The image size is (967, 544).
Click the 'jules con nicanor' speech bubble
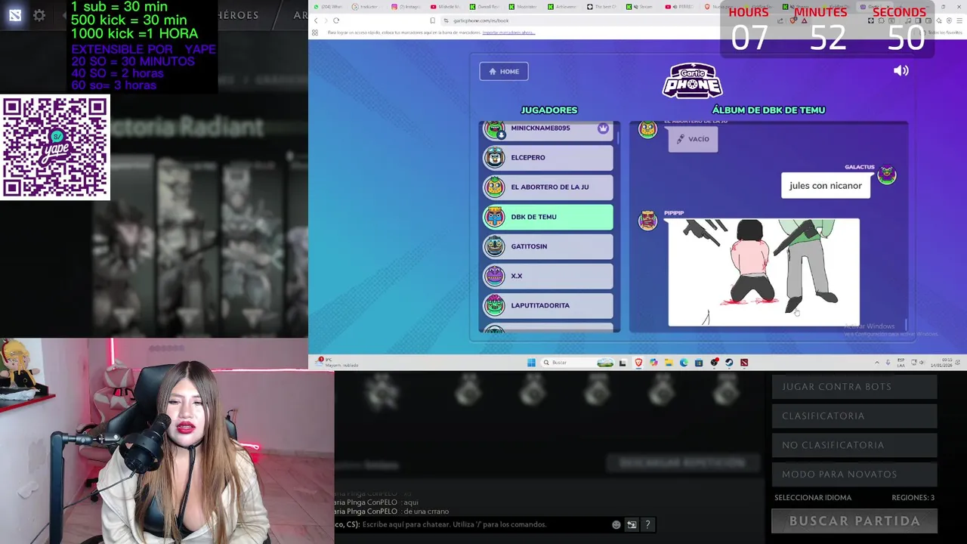pyautogui.click(x=826, y=186)
